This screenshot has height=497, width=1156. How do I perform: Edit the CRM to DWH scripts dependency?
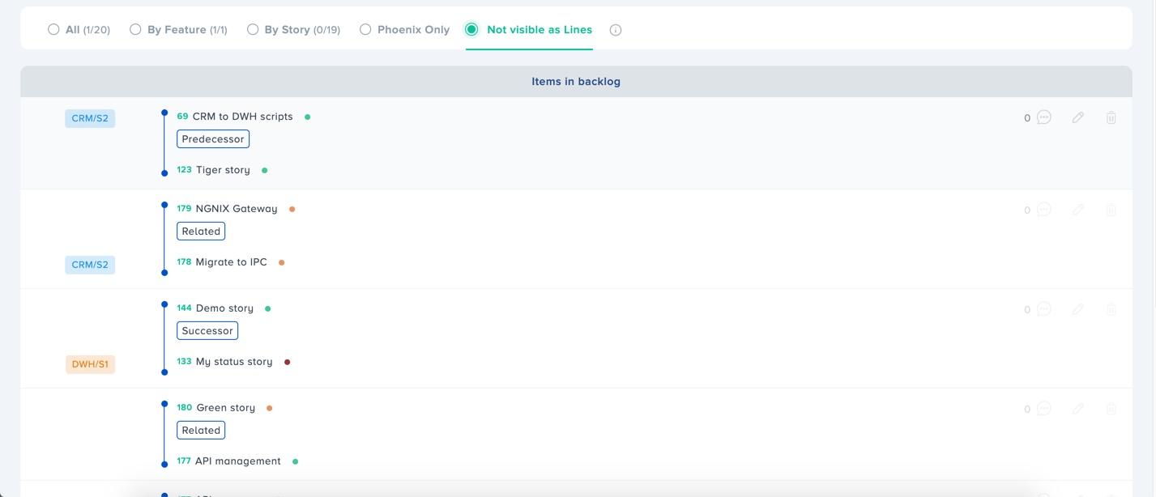[1077, 117]
